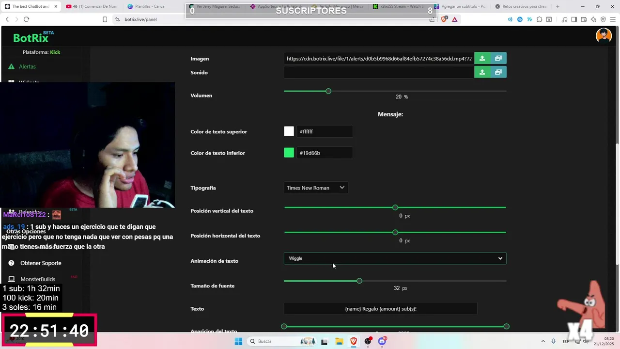
Task: Switch to the YouTube Comenzar De Nuevo tab
Action: (93, 6)
